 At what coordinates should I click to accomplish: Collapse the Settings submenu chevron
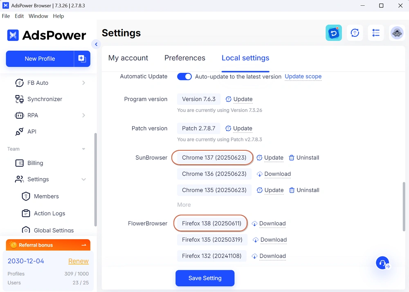click(x=84, y=179)
